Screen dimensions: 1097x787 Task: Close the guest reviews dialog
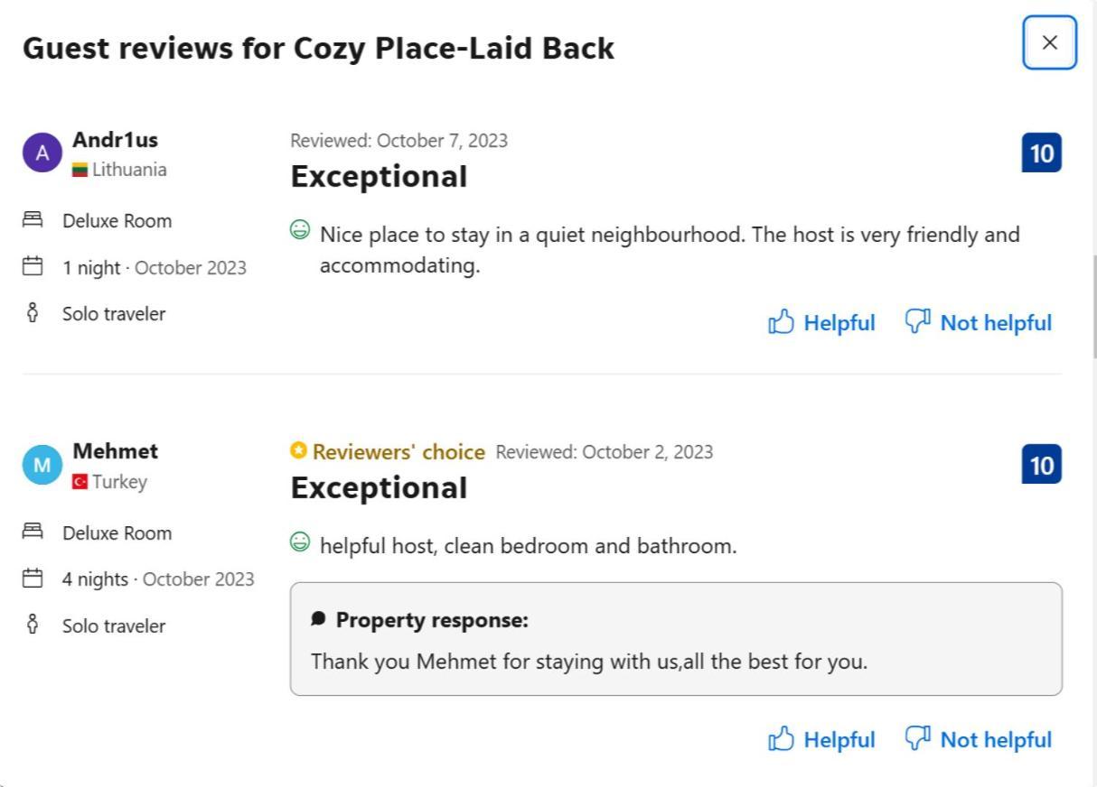(1049, 42)
